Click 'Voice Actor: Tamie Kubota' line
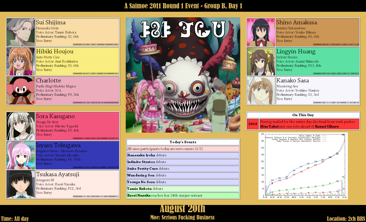This screenshot has height=222, width=366. tap(56, 32)
